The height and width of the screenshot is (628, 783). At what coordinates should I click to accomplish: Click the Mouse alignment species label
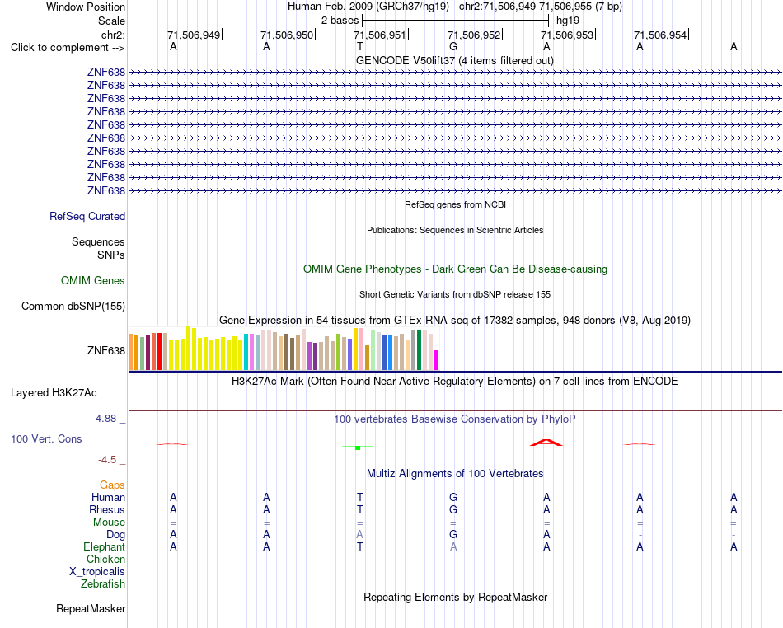[x=109, y=523]
